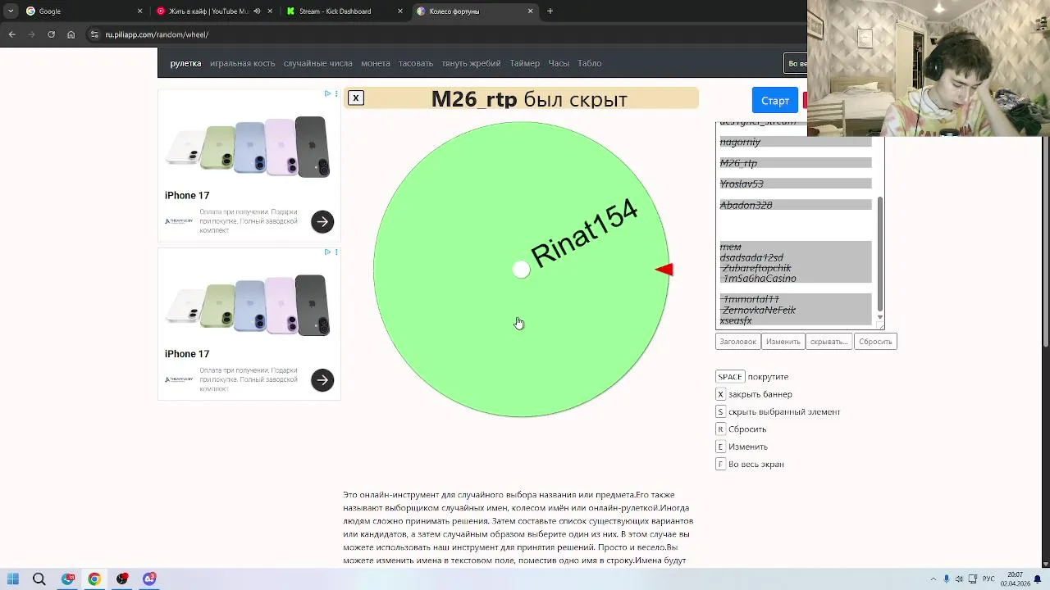Open a new browser tab

550,11
